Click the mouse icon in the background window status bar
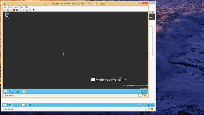 click(149, 109)
